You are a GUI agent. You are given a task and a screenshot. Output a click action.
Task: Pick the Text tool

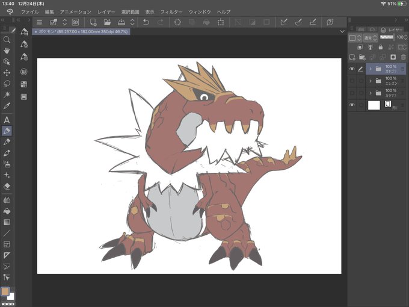coord(7,120)
